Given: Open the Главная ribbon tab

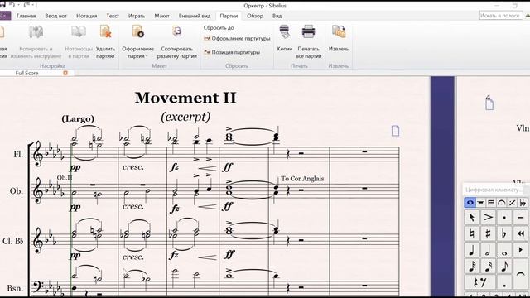Looking at the screenshot, I should click(26, 16).
